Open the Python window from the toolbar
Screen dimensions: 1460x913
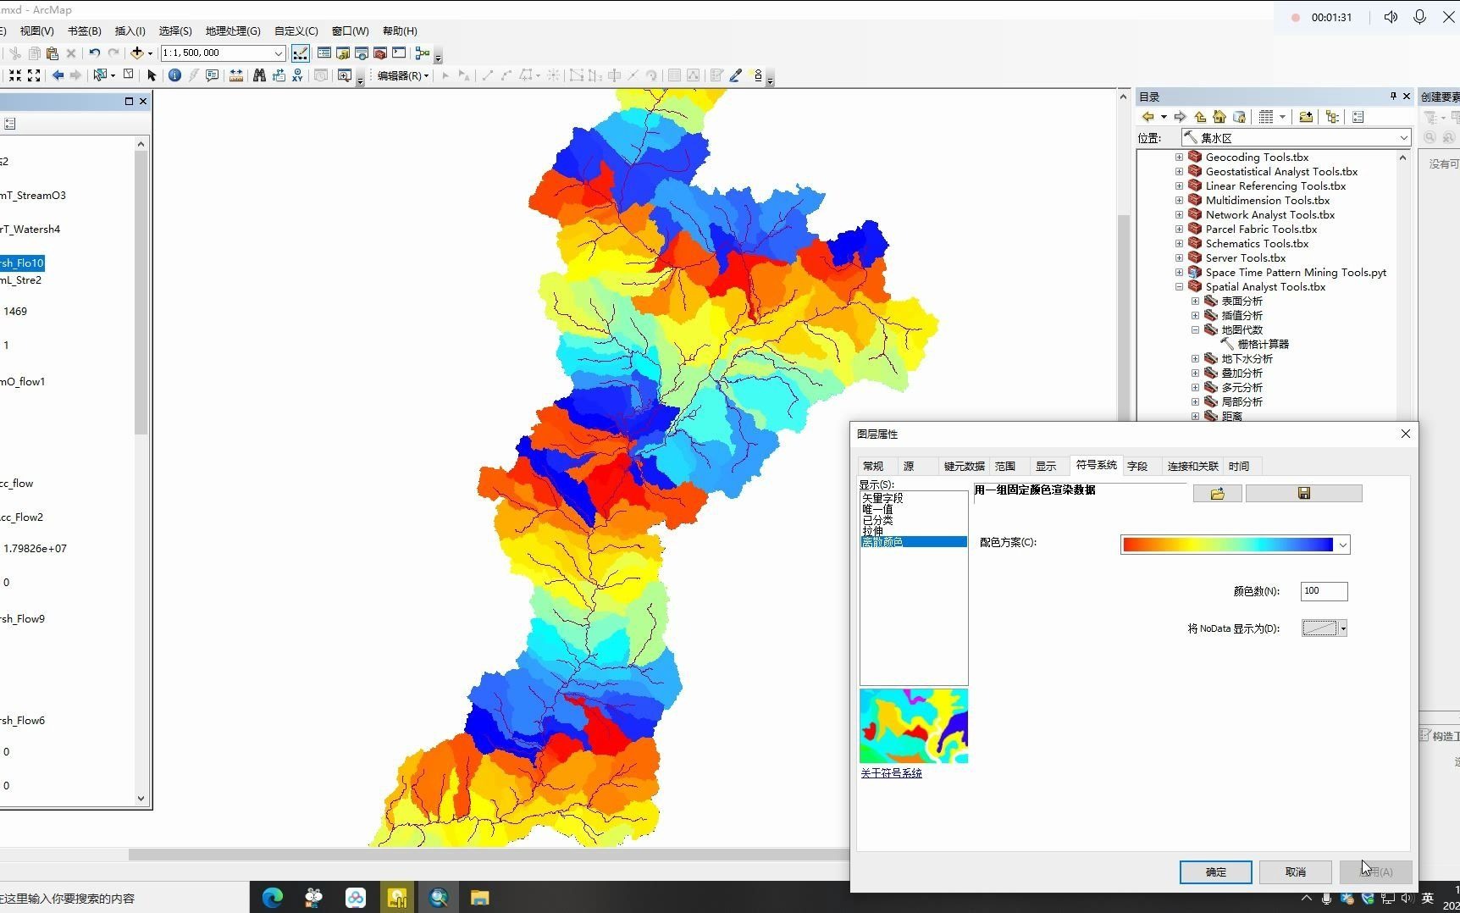[x=399, y=53]
